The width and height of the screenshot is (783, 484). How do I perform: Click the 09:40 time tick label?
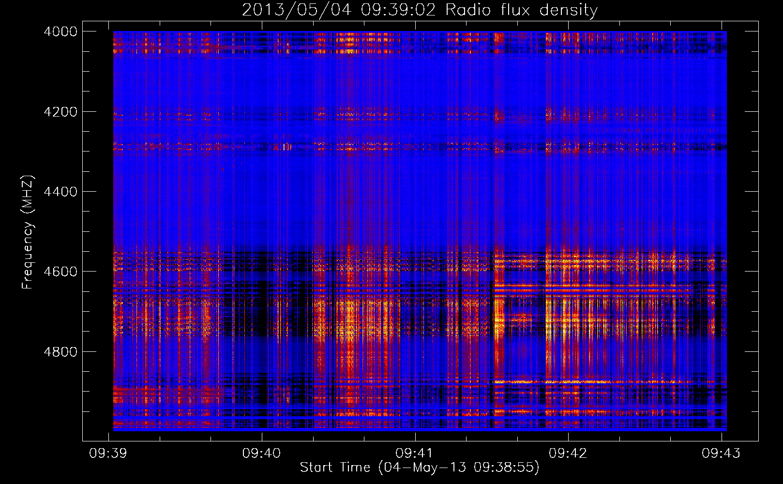pyautogui.click(x=262, y=453)
